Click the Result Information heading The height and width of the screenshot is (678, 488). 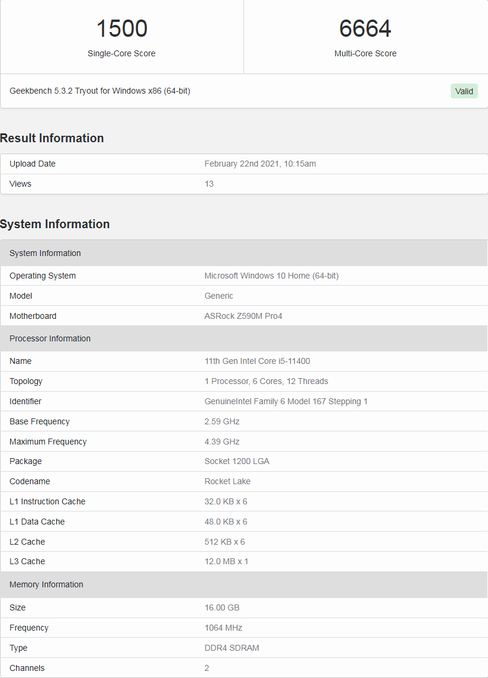pyautogui.click(x=52, y=138)
